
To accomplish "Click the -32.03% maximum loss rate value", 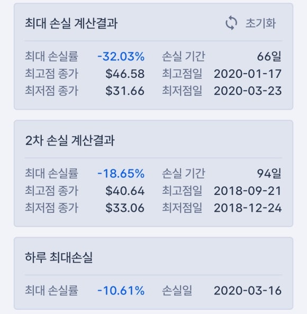I will [x=121, y=57].
